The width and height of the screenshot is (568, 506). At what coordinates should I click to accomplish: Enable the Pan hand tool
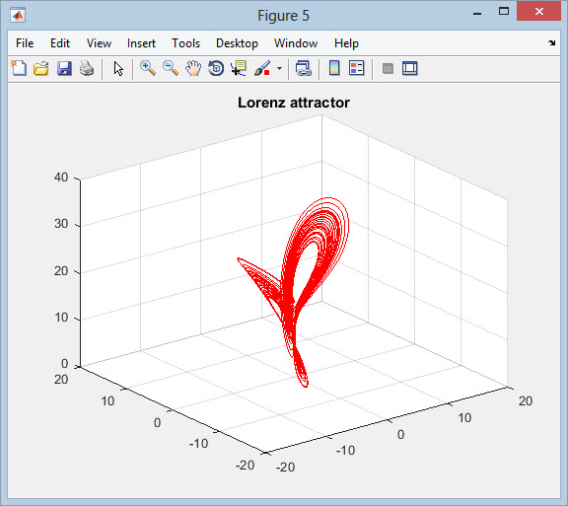pyautogui.click(x=193, y=68)
